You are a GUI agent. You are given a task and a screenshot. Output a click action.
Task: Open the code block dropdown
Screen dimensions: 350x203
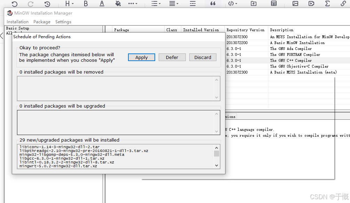(x=233, y=4)
